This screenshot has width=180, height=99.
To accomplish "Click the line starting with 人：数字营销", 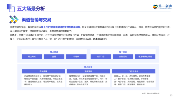I will (131, 79).
